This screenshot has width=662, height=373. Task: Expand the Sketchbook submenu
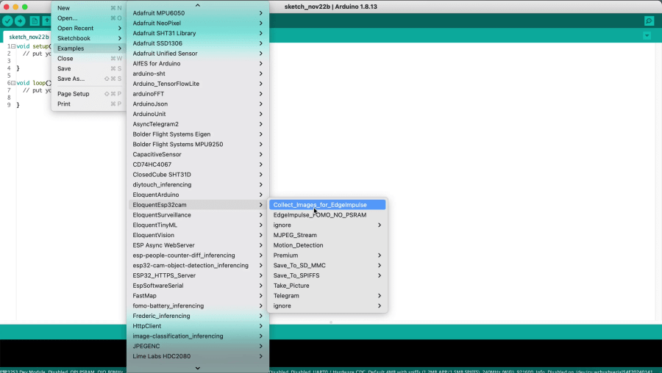(x=89, y=38)
